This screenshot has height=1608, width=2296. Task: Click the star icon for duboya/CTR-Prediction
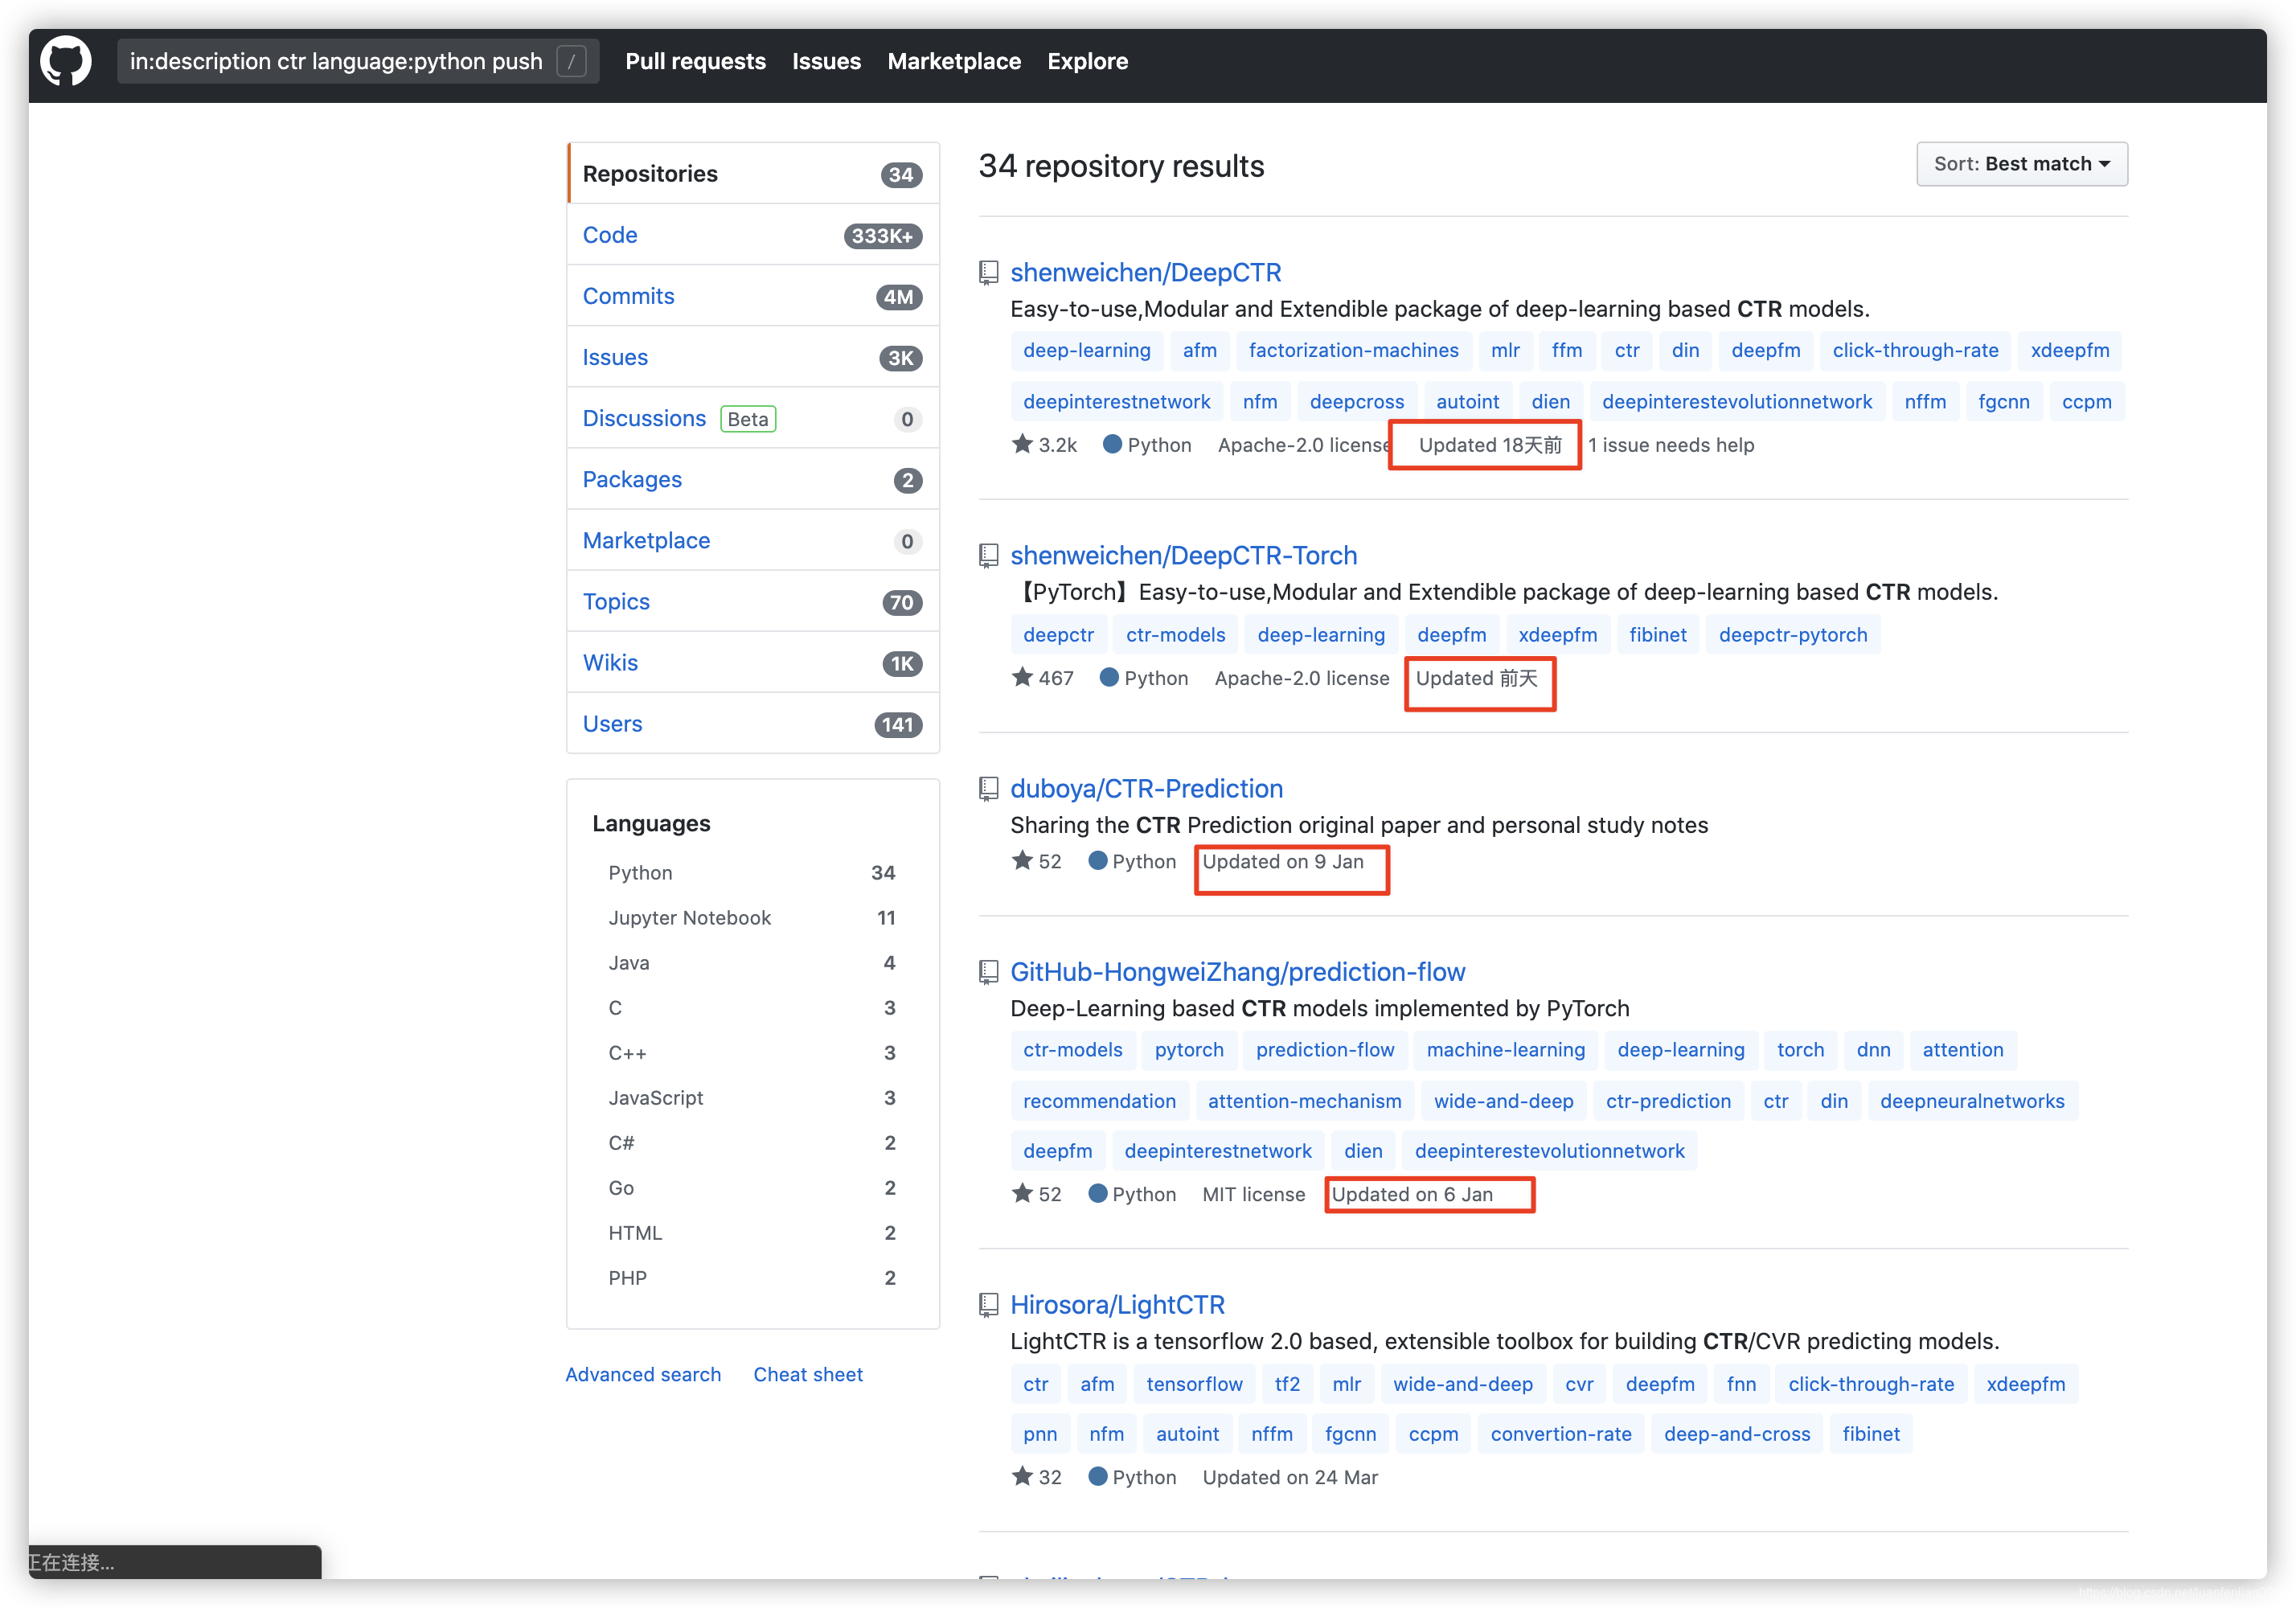[1022, 860]
